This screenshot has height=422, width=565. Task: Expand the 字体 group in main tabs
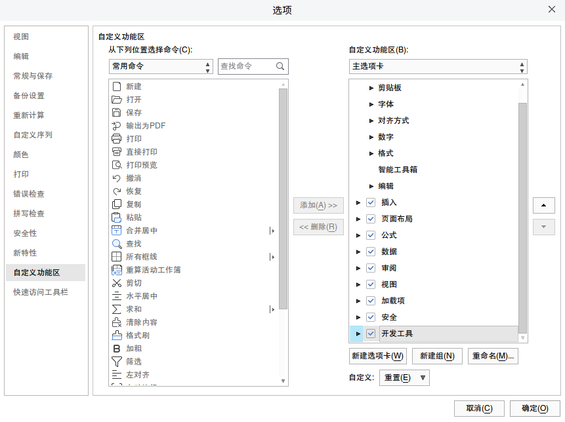pos(371,104)
